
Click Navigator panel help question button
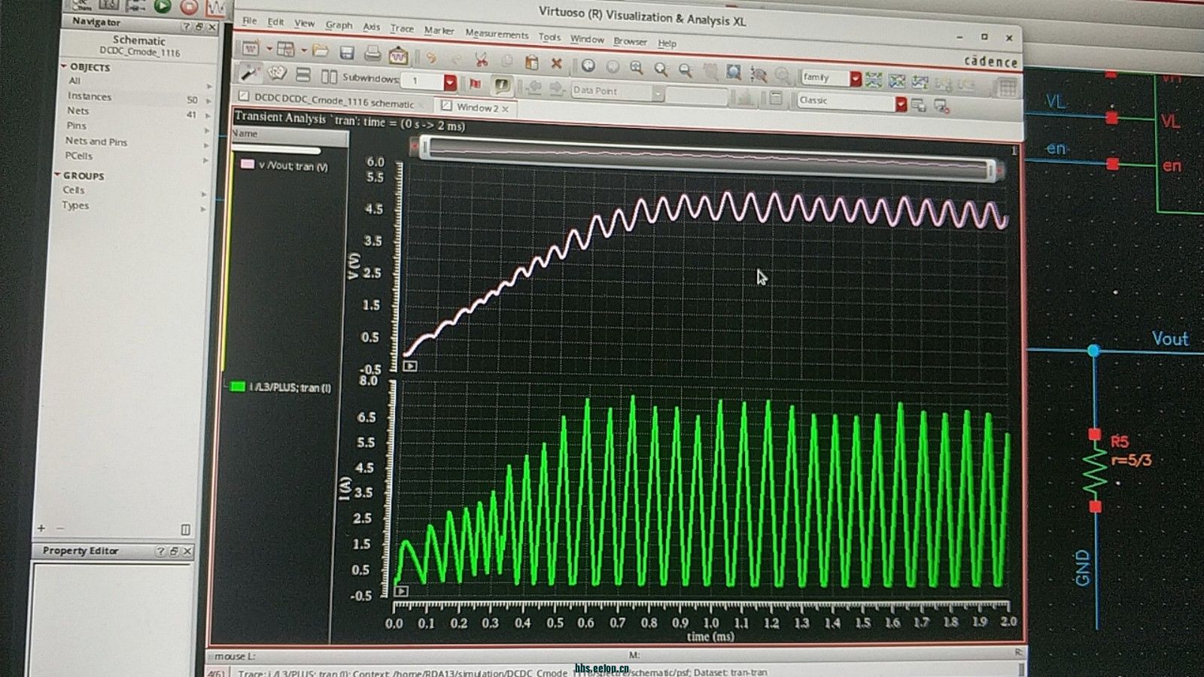point(186,26)
